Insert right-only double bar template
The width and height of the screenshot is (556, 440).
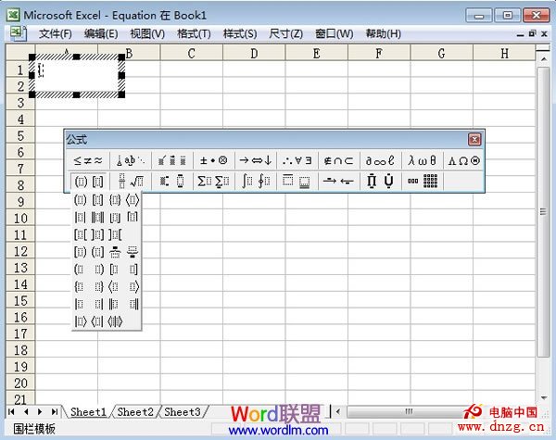click(133, 304)
